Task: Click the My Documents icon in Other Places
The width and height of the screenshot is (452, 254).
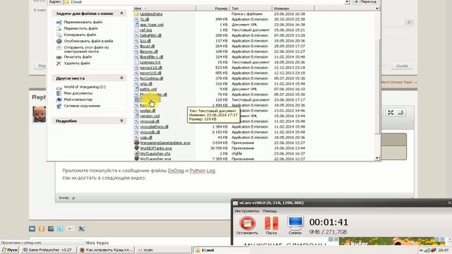Action: click(59, 93)
